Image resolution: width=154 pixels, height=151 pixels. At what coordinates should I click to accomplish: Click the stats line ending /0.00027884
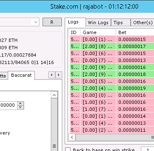(x=18, y=55)
